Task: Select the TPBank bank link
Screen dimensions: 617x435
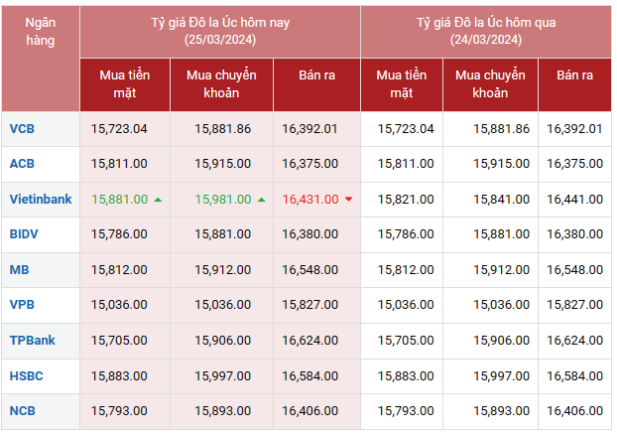Action: pos(33,341)
